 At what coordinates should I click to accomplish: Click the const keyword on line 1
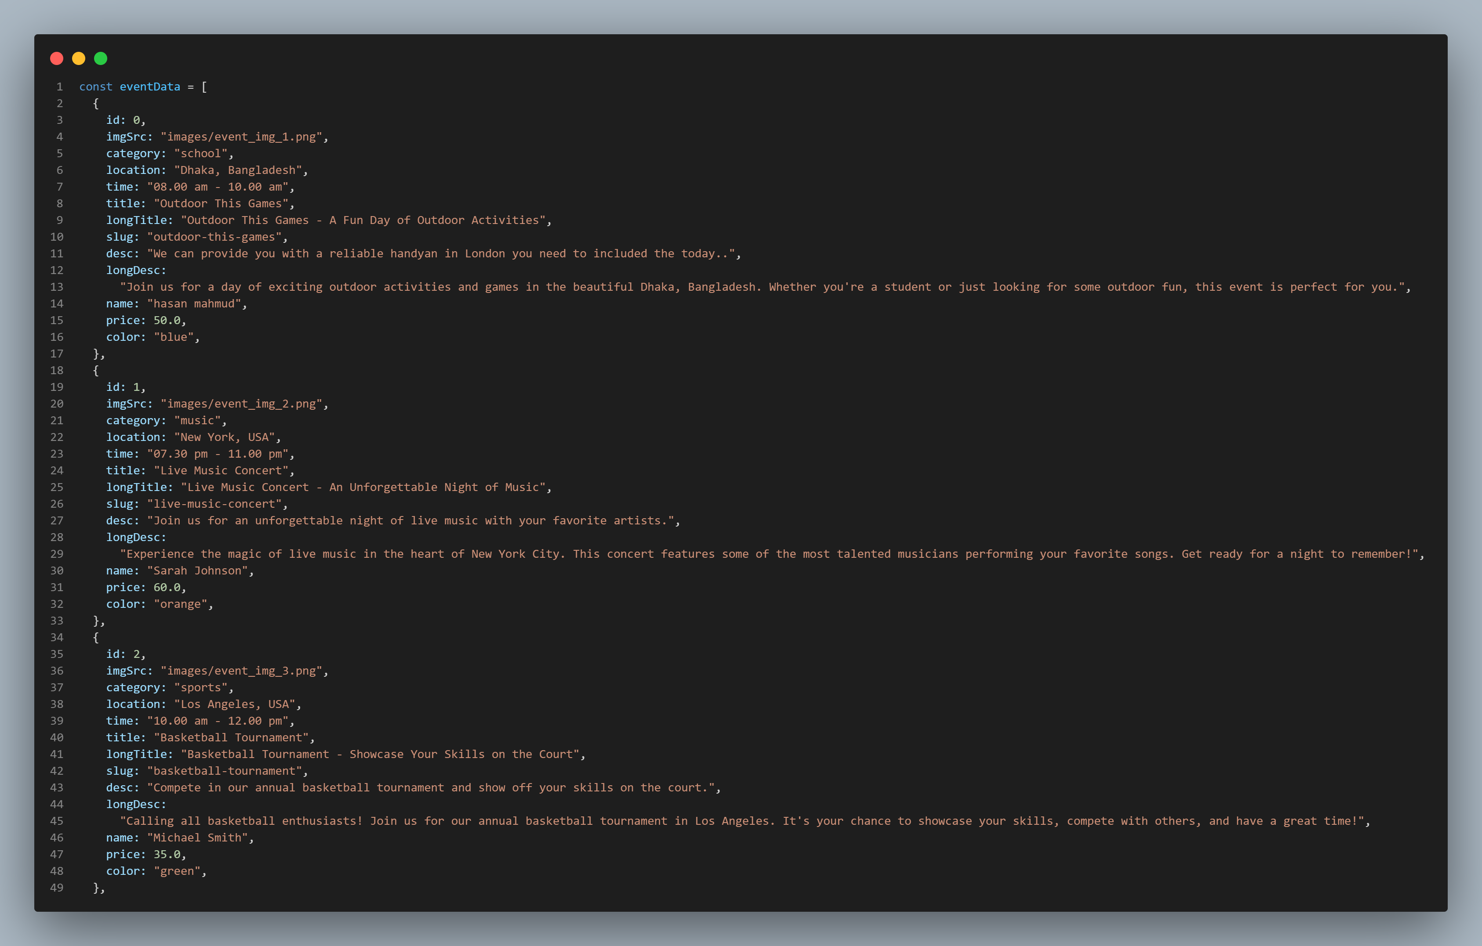click(95, 87)
